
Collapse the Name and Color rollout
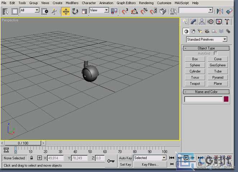[206, 92]
